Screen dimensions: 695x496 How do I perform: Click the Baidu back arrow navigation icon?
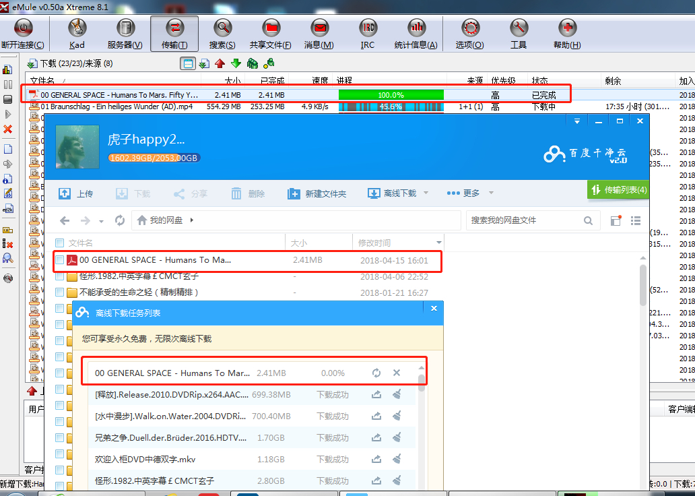coord(65,220)
